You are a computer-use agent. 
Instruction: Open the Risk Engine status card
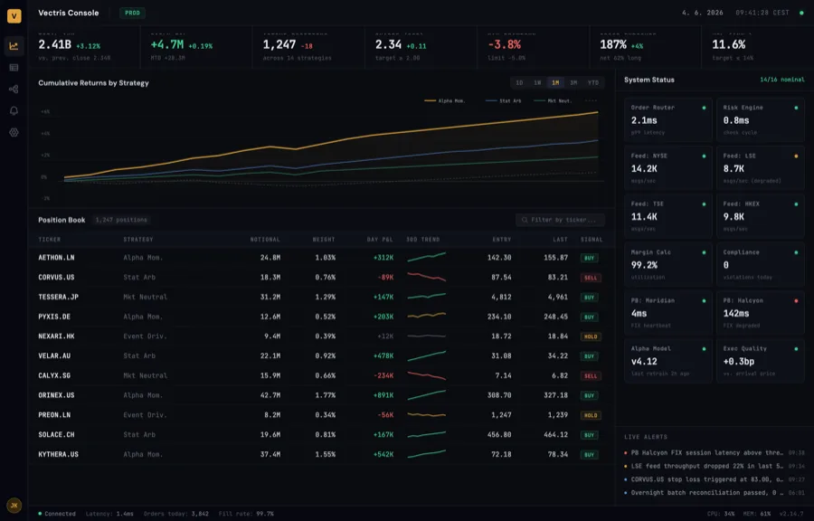coord(761,120)
